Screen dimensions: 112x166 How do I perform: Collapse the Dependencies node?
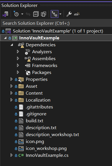tap(12, 45)
